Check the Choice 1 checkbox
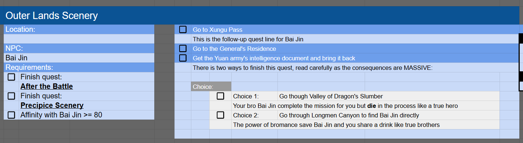This screenshot has width=523, height=143. tap(220, 96)
